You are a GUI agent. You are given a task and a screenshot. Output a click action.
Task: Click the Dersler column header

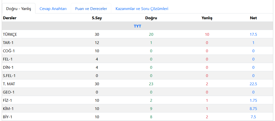coord(10,18)
